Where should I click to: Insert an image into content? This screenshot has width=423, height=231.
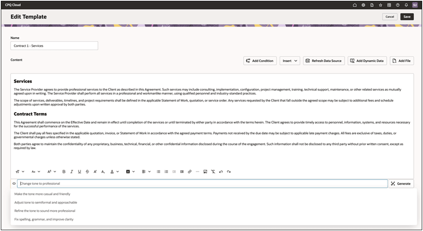(205, 172)
